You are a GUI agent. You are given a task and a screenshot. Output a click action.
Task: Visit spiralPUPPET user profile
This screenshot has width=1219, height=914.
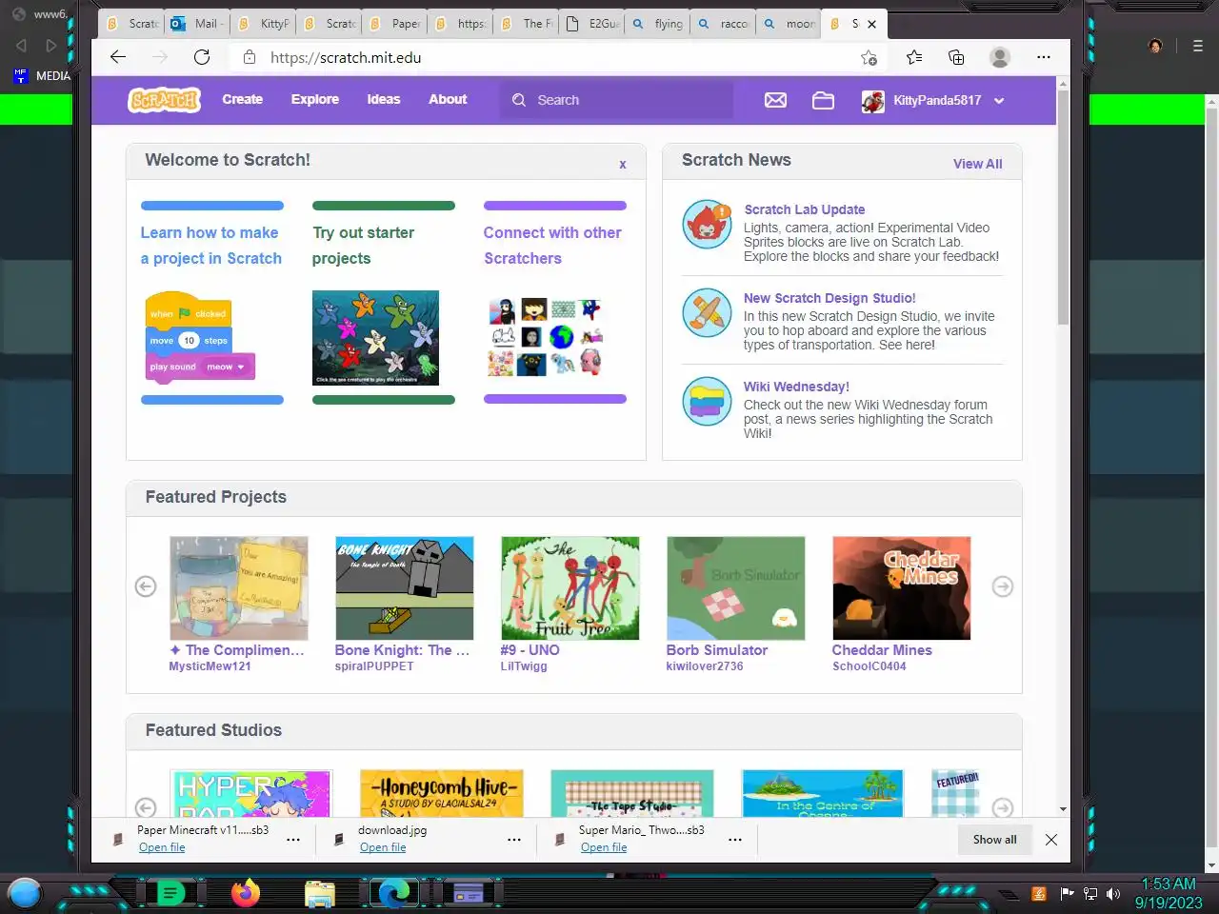pyautogui.click(x=374, y=666)
